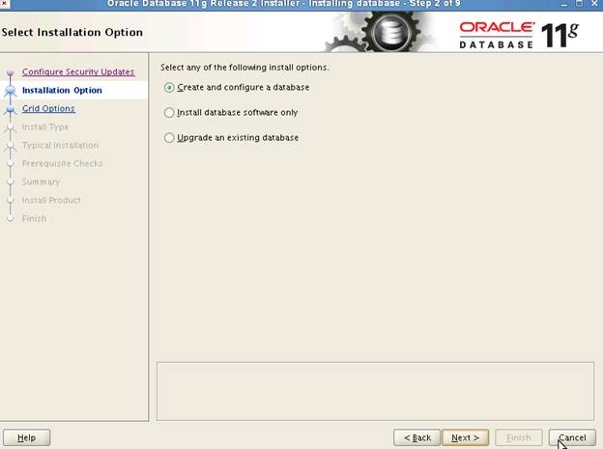Go back with the Back button
The height and width of the screenshot is (449, 603).
pyautogui.click(x=416, y=437)
